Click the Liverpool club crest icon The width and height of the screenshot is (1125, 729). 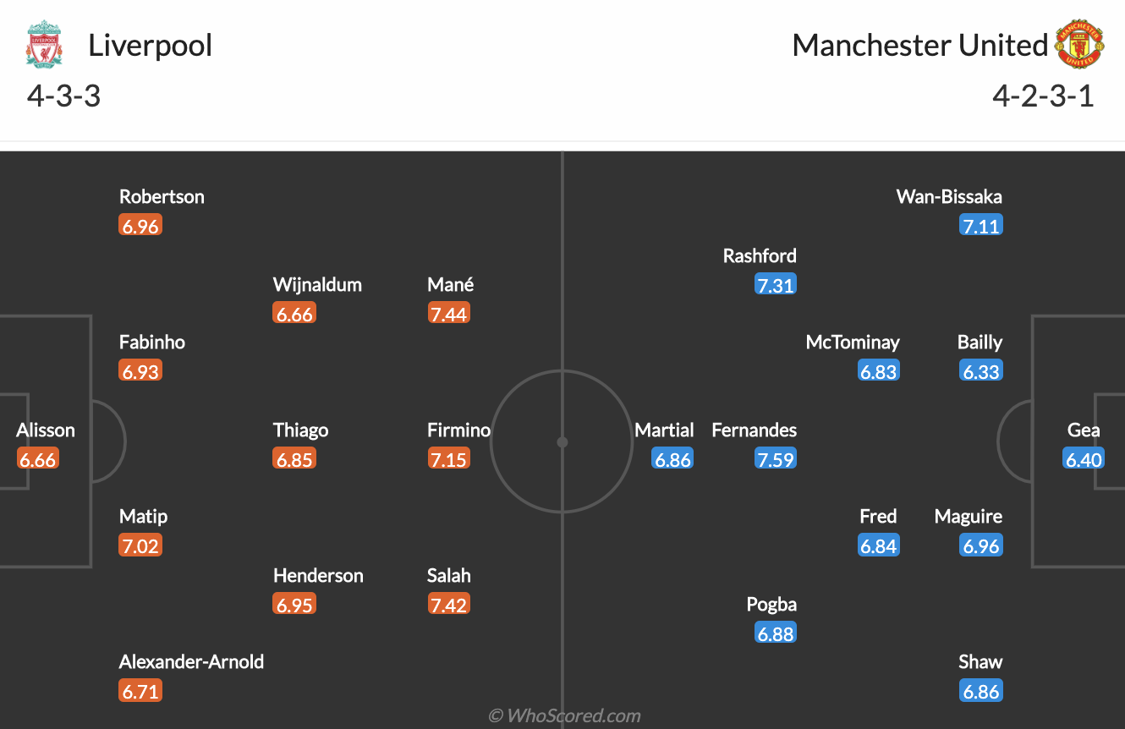coord(44,45)
